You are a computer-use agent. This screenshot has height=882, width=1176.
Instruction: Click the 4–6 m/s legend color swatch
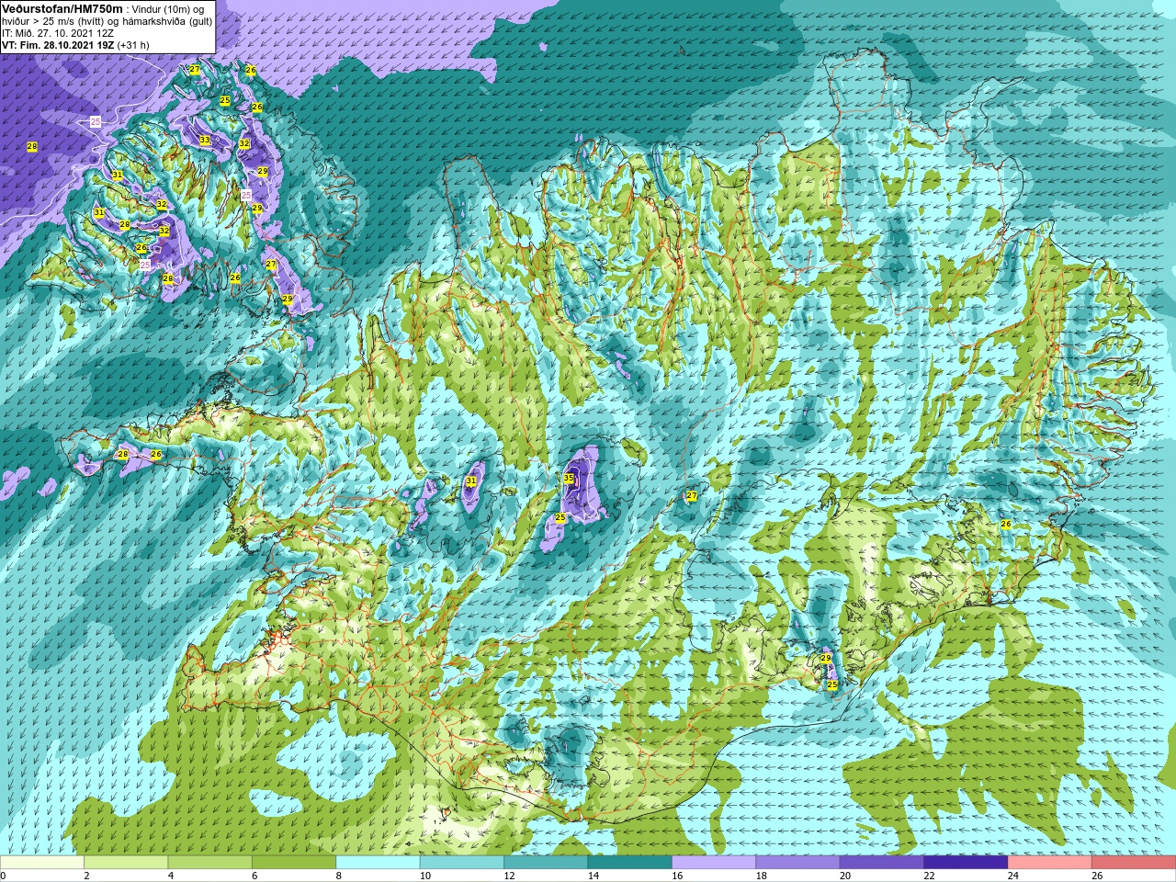[209, 863]
